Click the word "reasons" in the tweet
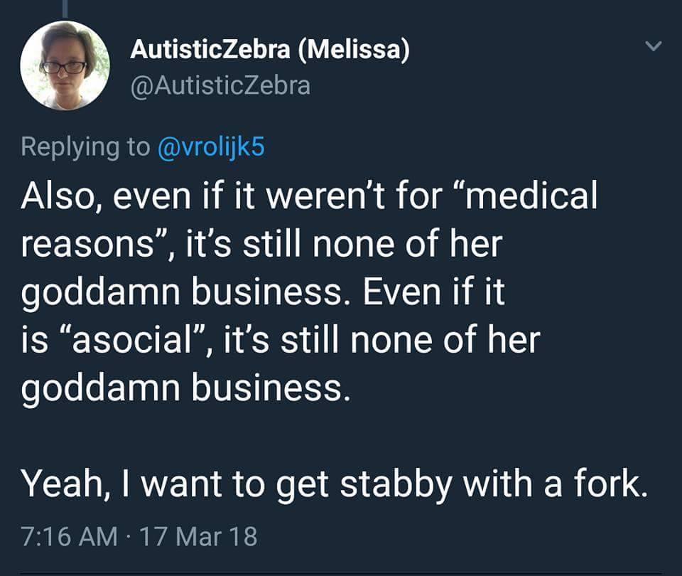 coord(90,245)
